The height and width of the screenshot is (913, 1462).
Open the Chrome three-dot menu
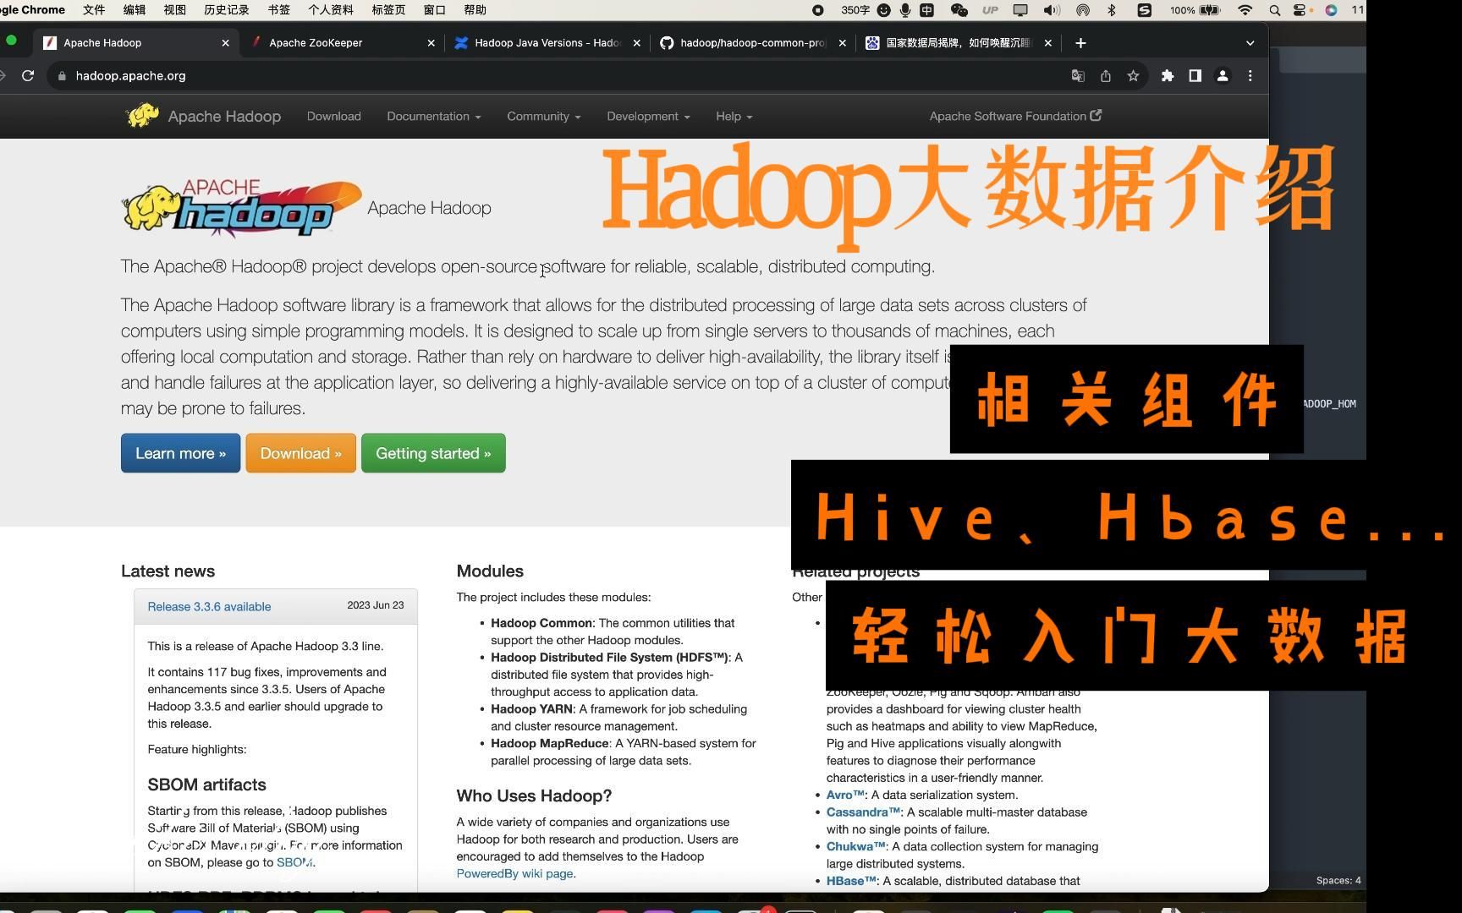[x=1250, y=76]
